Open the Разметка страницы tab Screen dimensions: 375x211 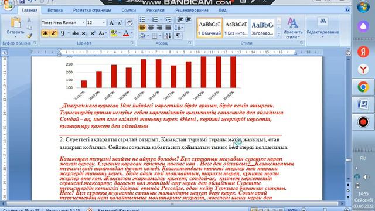(x=92, y=11)
